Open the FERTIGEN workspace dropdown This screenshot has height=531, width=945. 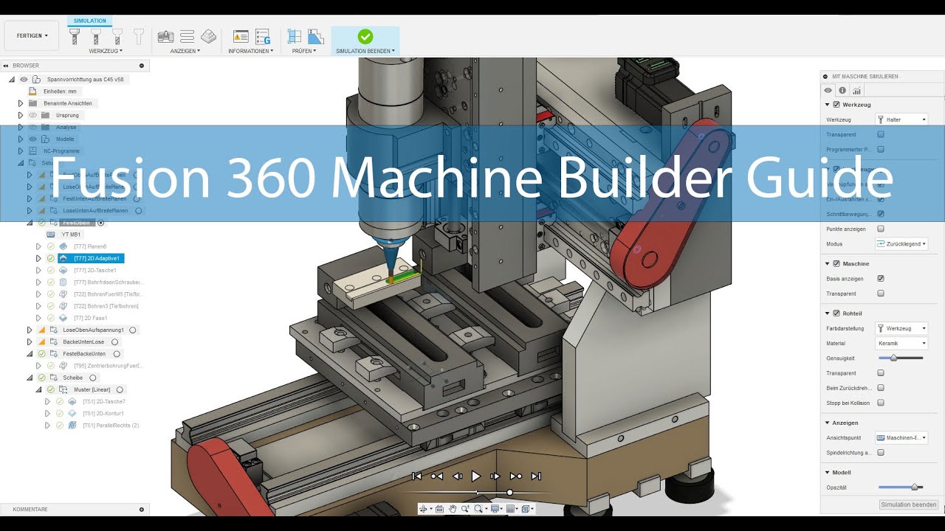point(32,35)
